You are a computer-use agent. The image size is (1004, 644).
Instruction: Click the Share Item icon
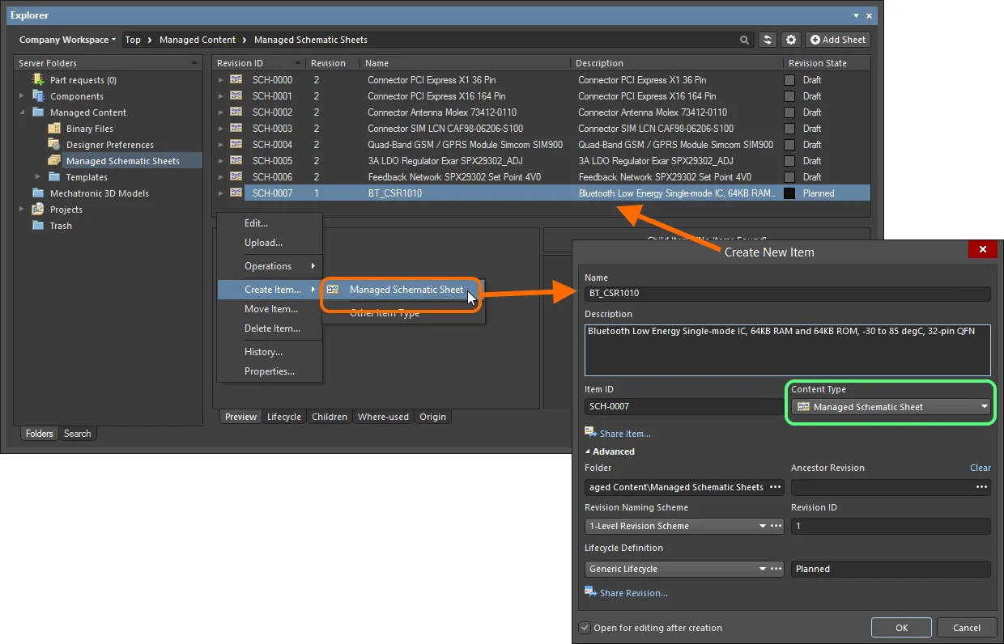pos(592,433)
